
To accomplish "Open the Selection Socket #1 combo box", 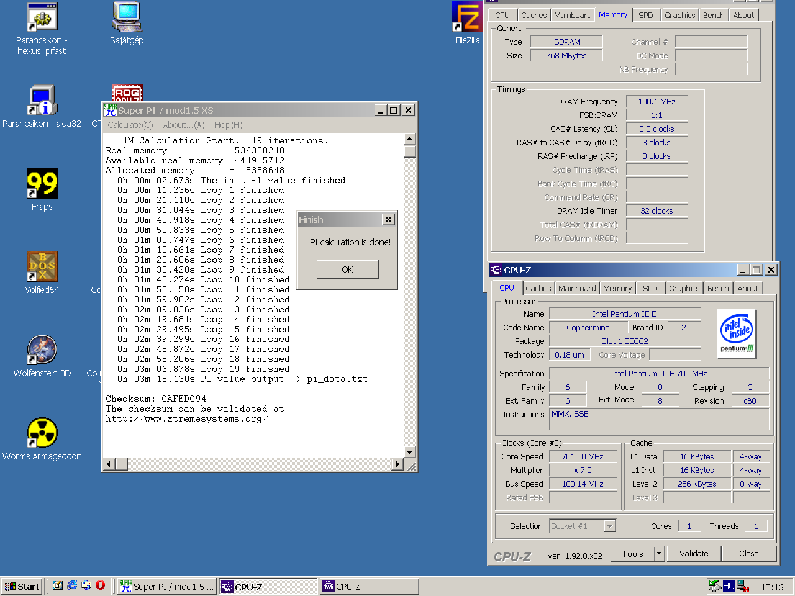I will (583, 526).
